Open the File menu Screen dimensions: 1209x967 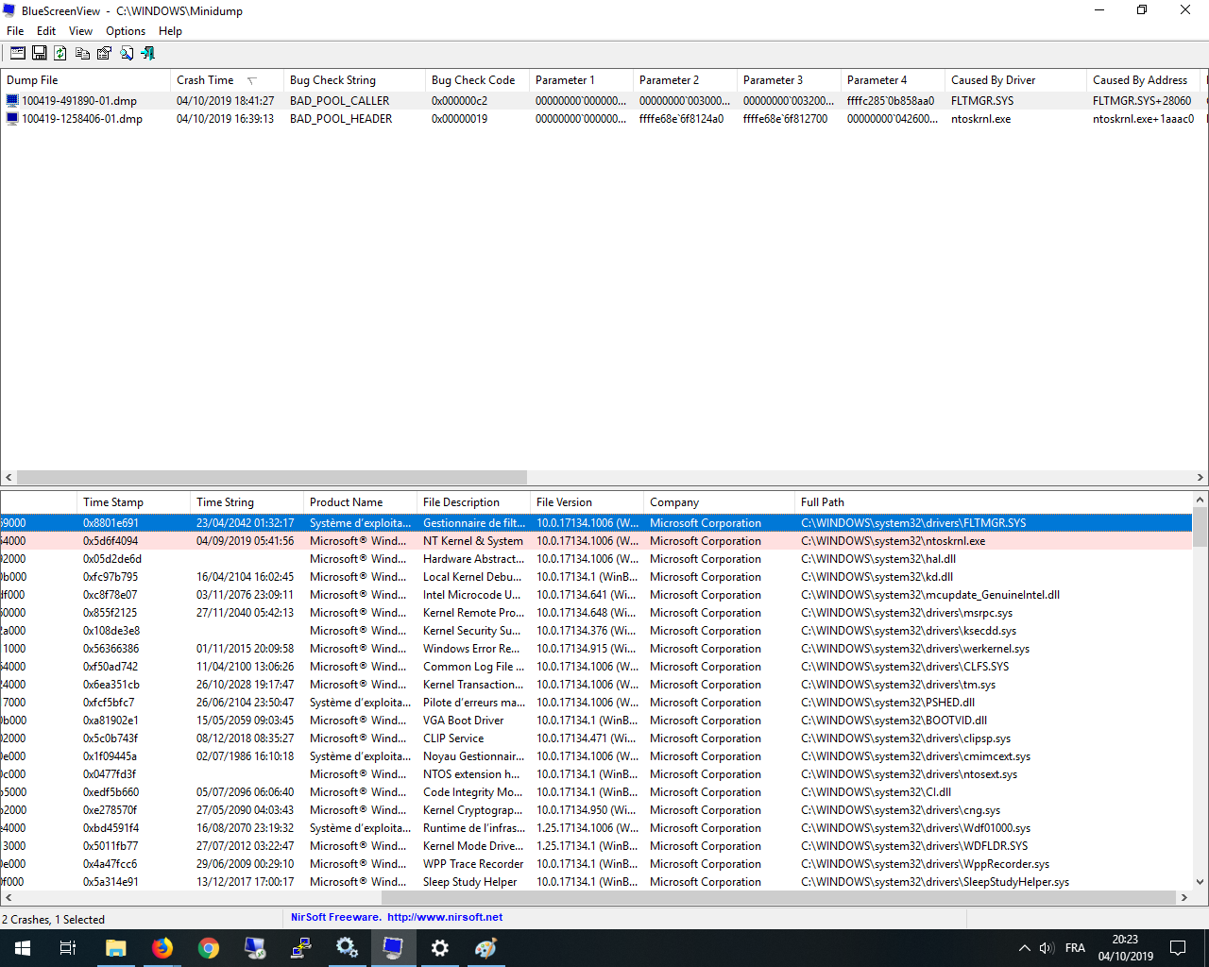(15, 31)
